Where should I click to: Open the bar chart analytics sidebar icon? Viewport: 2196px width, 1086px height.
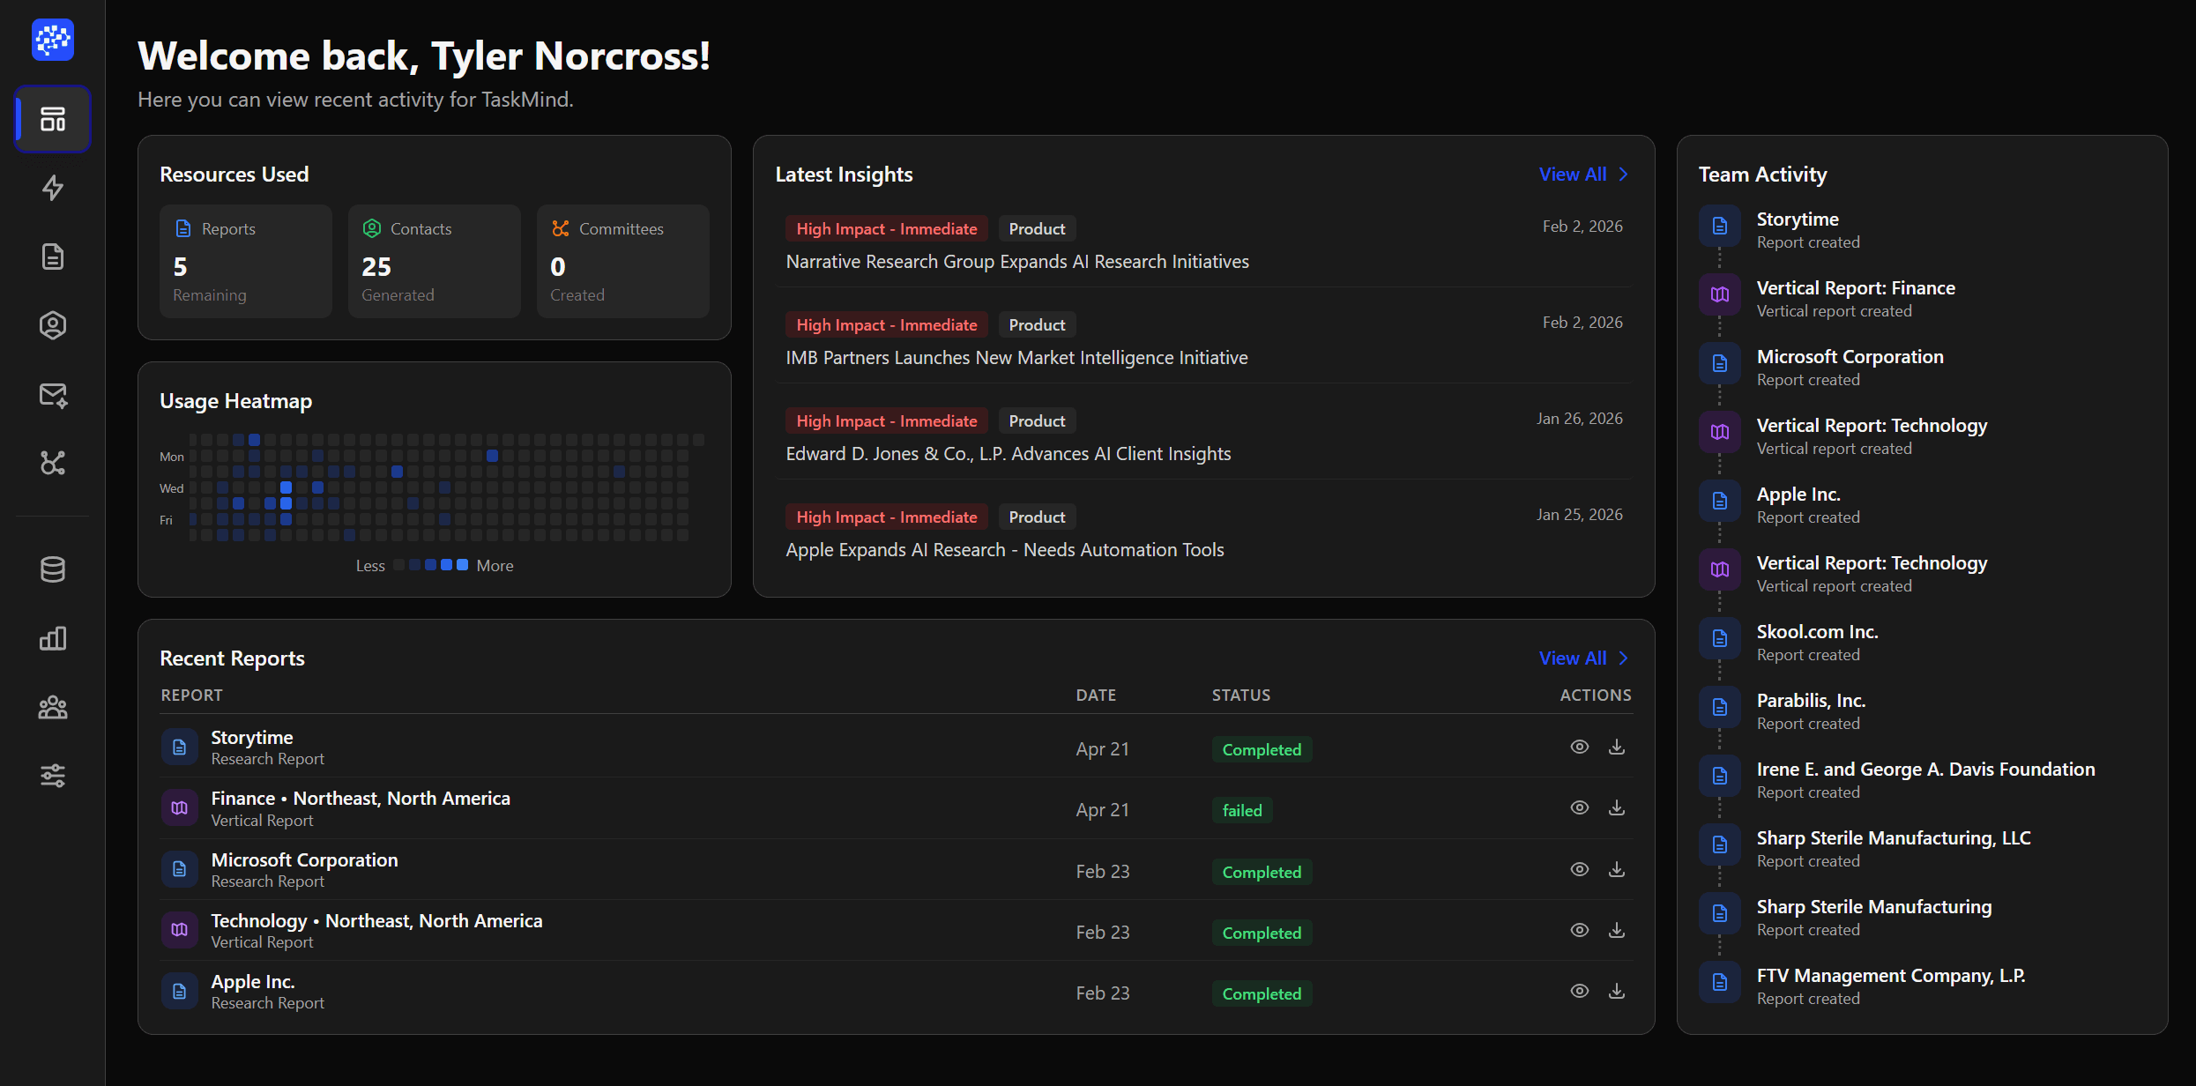53,638
